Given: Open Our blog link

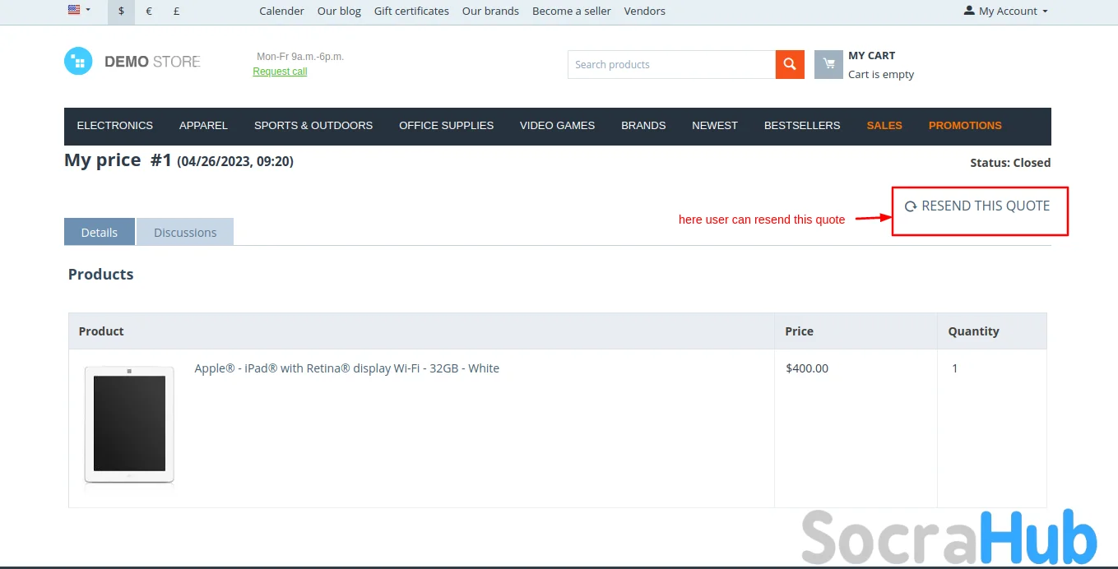Looking at the screenshot, I should coord(339,11).
